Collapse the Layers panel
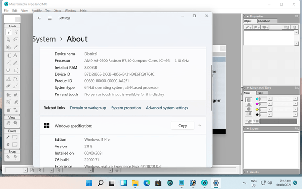The image size is (302, 189). coord(248,129)
